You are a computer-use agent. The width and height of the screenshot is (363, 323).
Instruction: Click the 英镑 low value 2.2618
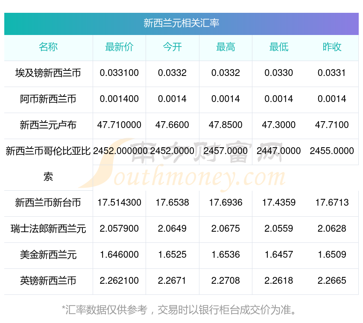click(279, 281)
